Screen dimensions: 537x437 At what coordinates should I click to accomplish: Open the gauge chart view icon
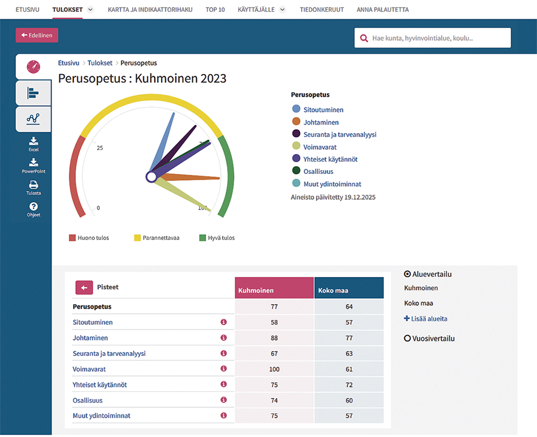click(x=33, y=67)
